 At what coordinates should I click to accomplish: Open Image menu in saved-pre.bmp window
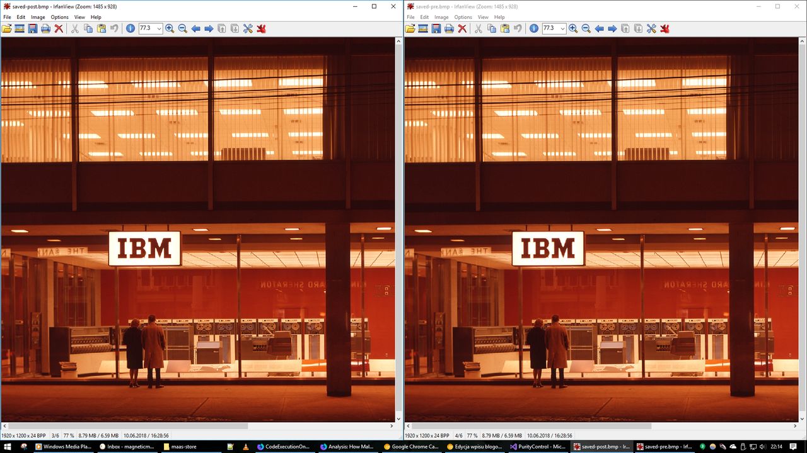[441, 17]
